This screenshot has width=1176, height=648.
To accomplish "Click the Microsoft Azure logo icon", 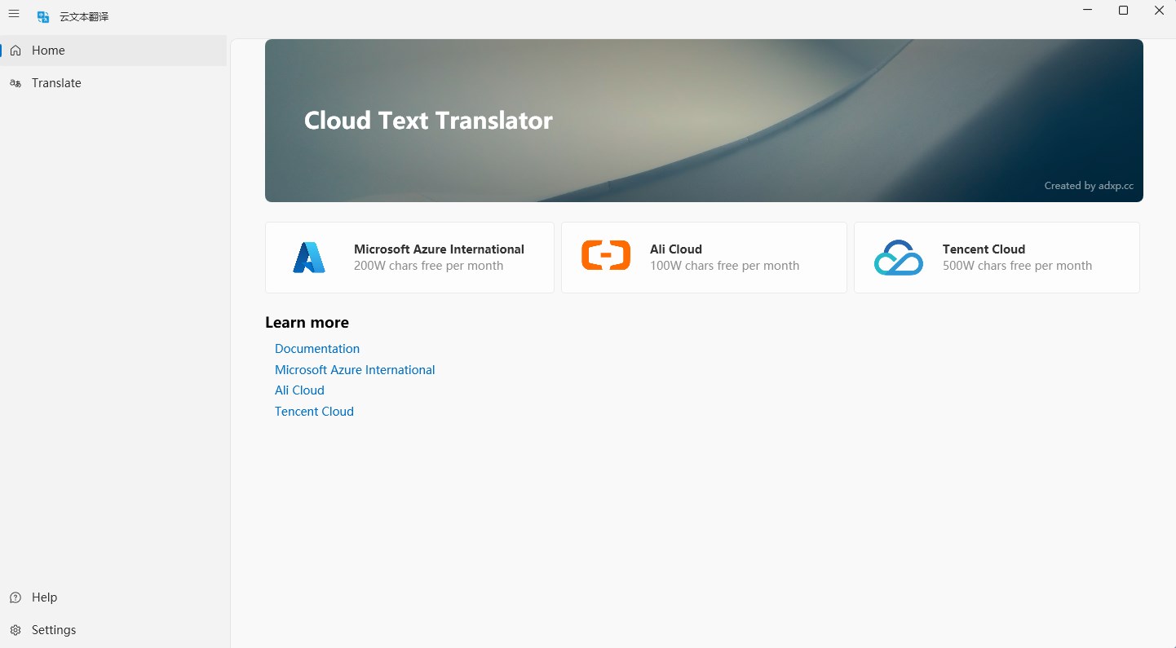I will point(309,258).
